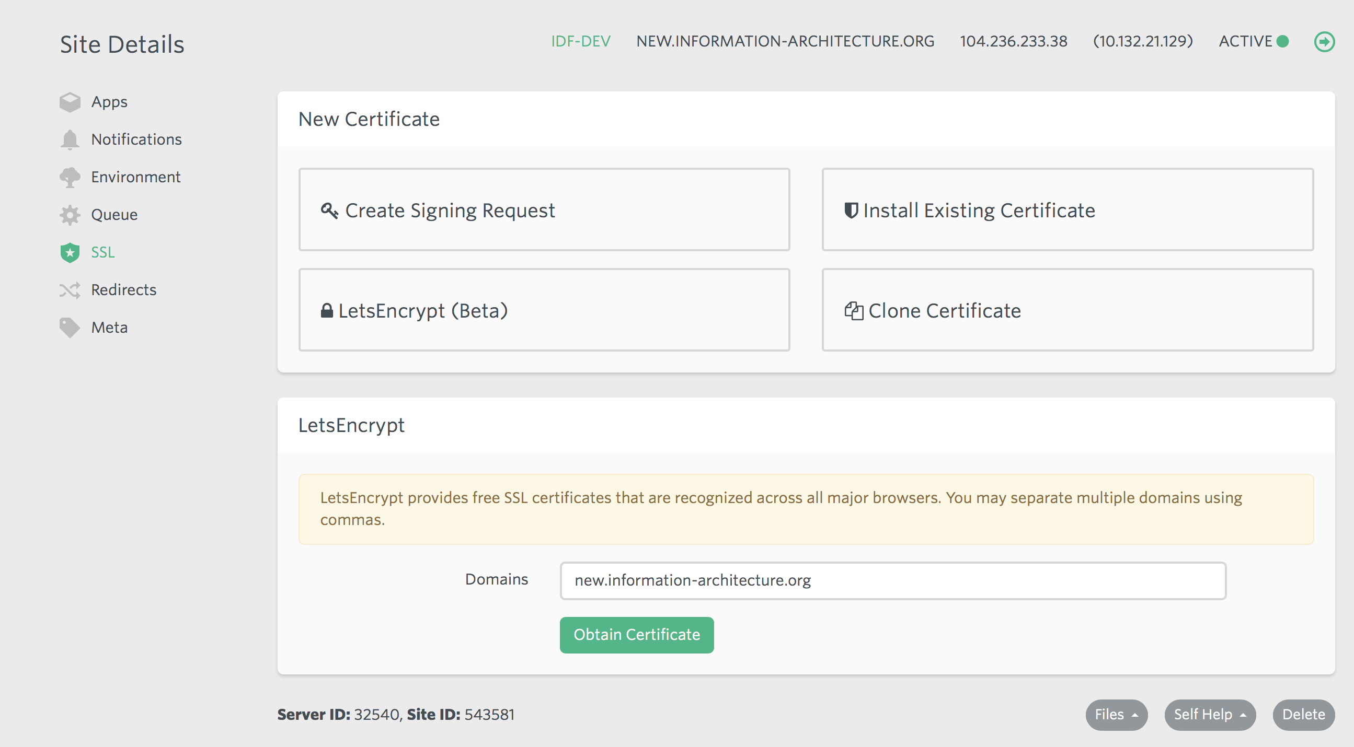Open the IDF-DEV server link
The image size is (1354, 747).
click(x=580, y=41)
